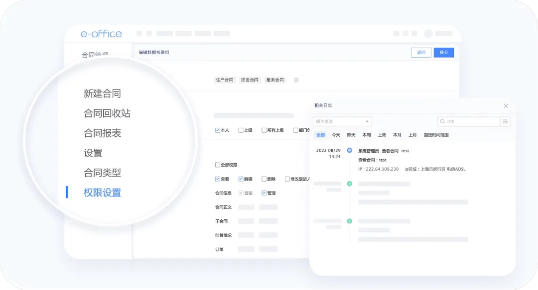Check the 删除 permission checkbox
This screenshot has height=290, width=538.
point(264,179)
